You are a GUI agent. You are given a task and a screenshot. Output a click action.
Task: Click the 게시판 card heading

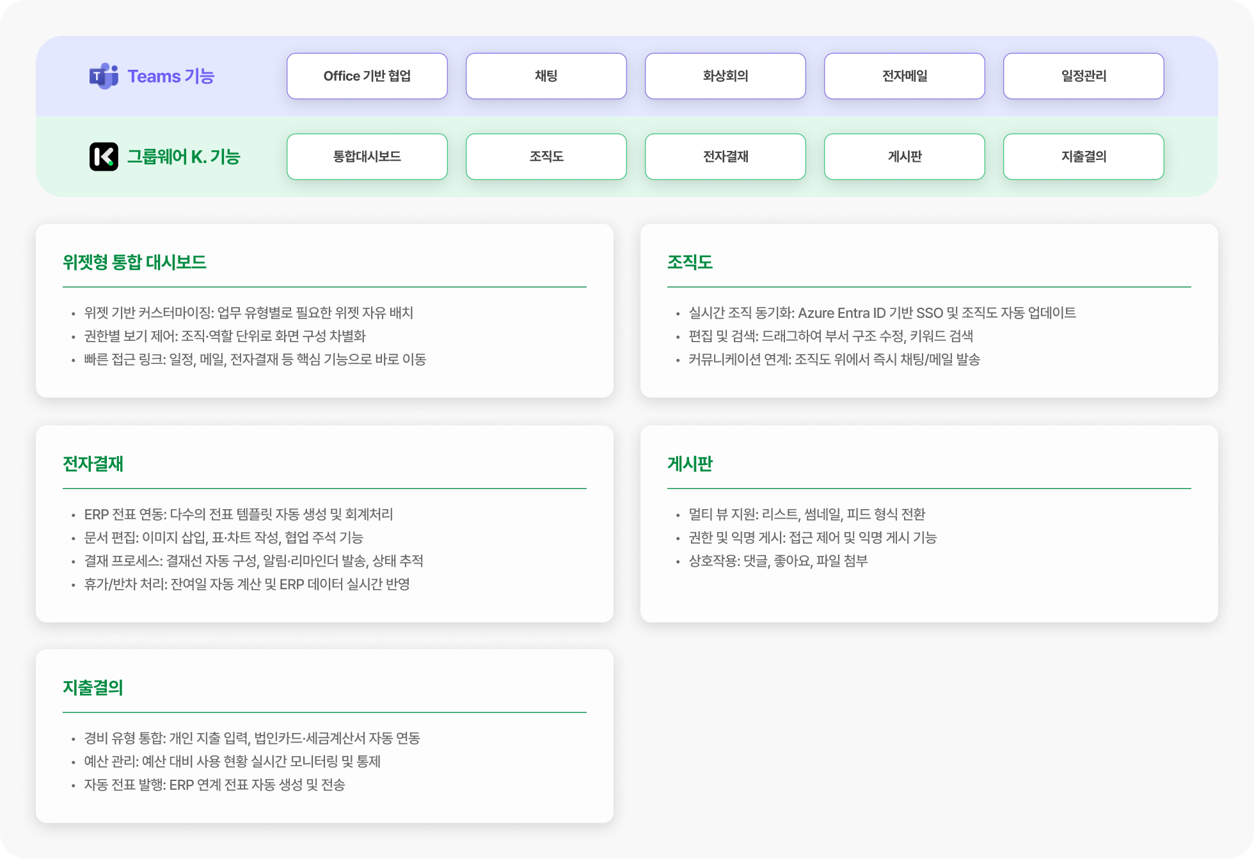coord(690,464)
